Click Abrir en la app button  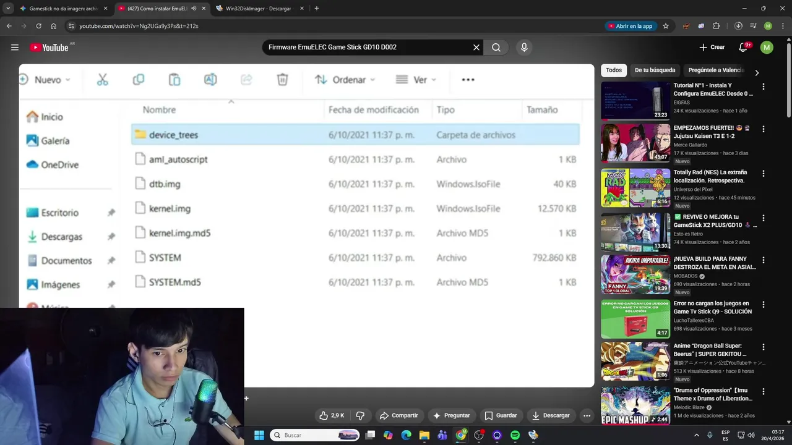tap(631, 26)
